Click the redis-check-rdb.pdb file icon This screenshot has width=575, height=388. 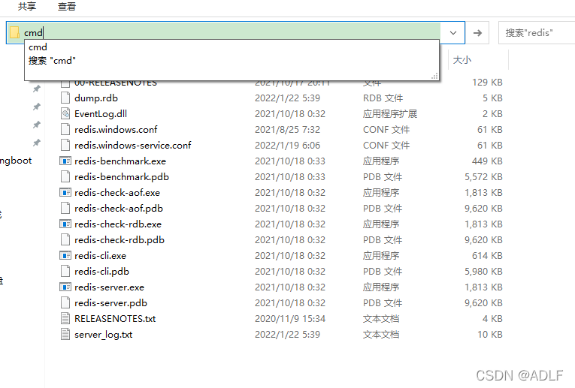65,239
